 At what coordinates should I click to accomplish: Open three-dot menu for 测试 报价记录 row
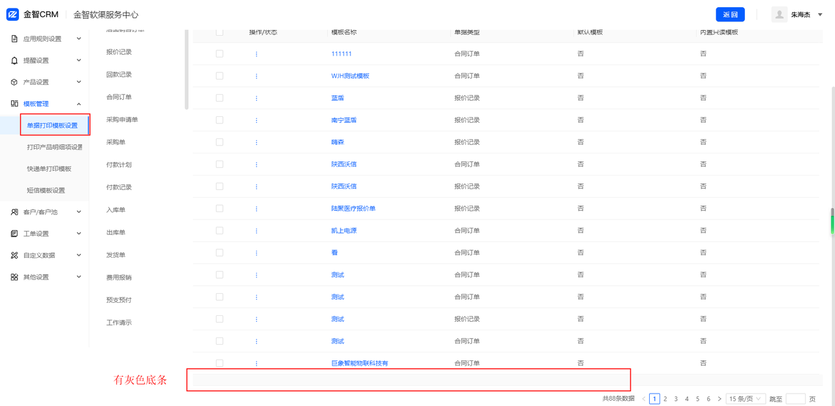point(256,319)
